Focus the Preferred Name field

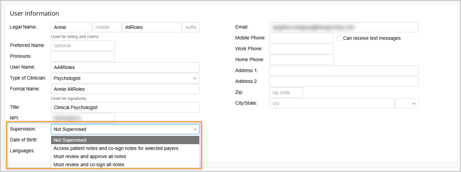(x=83, y=46)
